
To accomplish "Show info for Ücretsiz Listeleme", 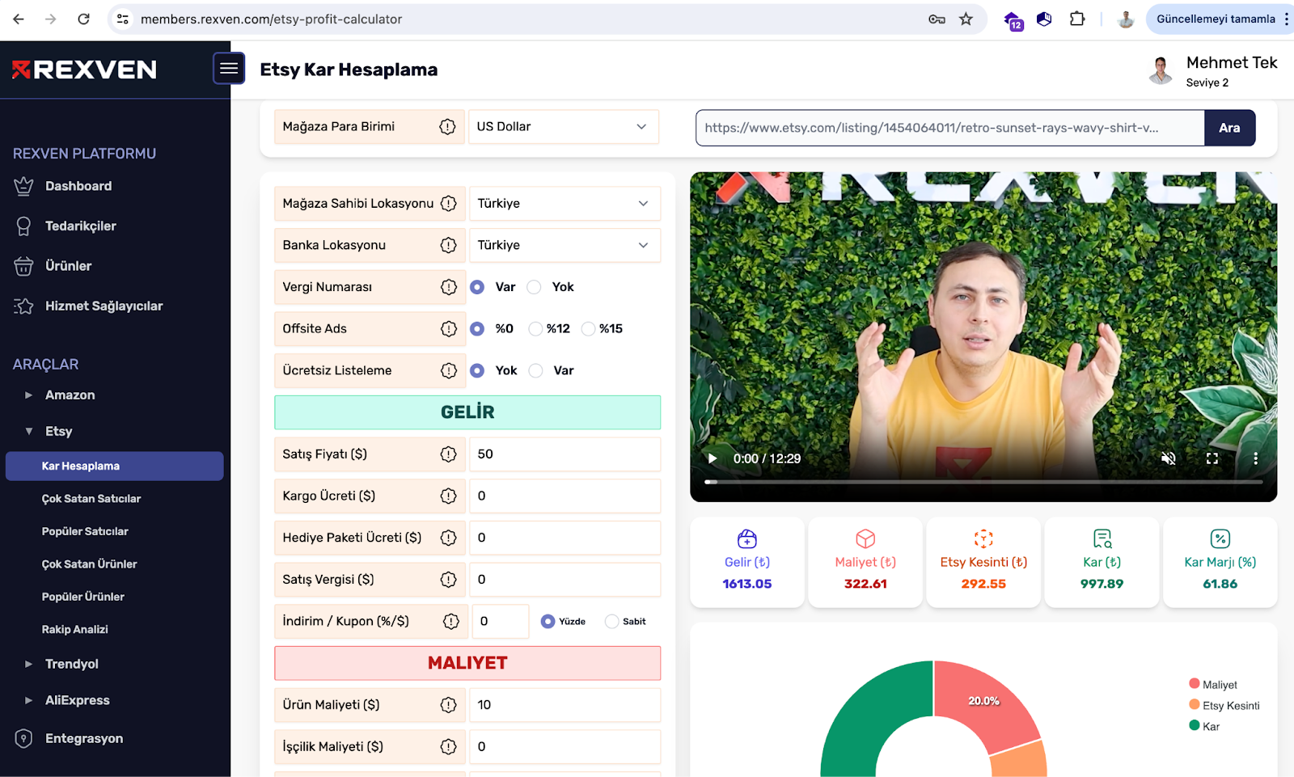I will (449, 370).
